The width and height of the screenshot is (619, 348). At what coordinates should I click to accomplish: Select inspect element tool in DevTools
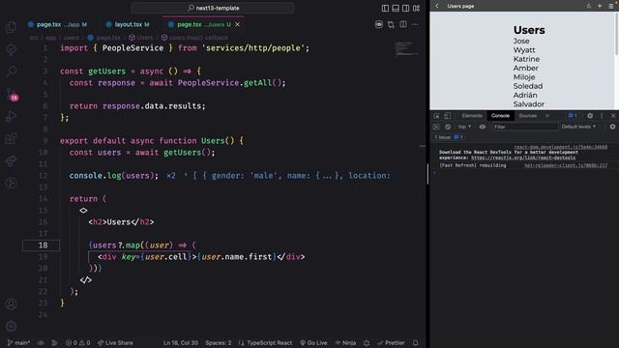[x=436, y=116]
